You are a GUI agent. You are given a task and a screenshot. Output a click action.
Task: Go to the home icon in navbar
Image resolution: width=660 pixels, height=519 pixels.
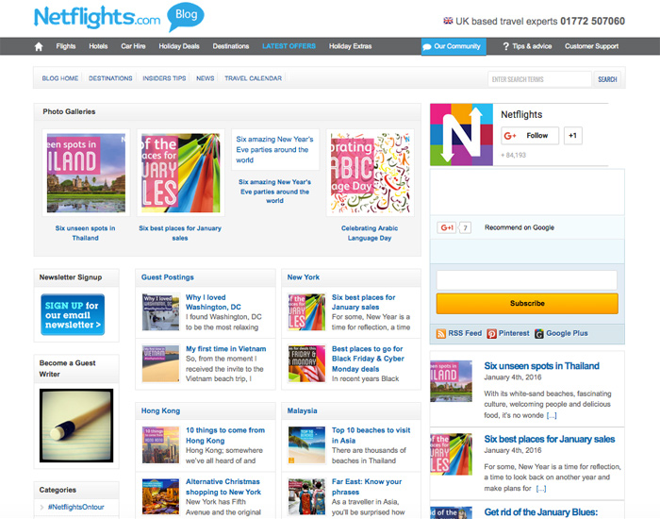[39, 46]
